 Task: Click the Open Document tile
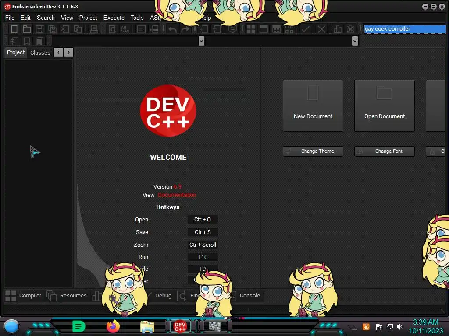click(x=385, y=106)
